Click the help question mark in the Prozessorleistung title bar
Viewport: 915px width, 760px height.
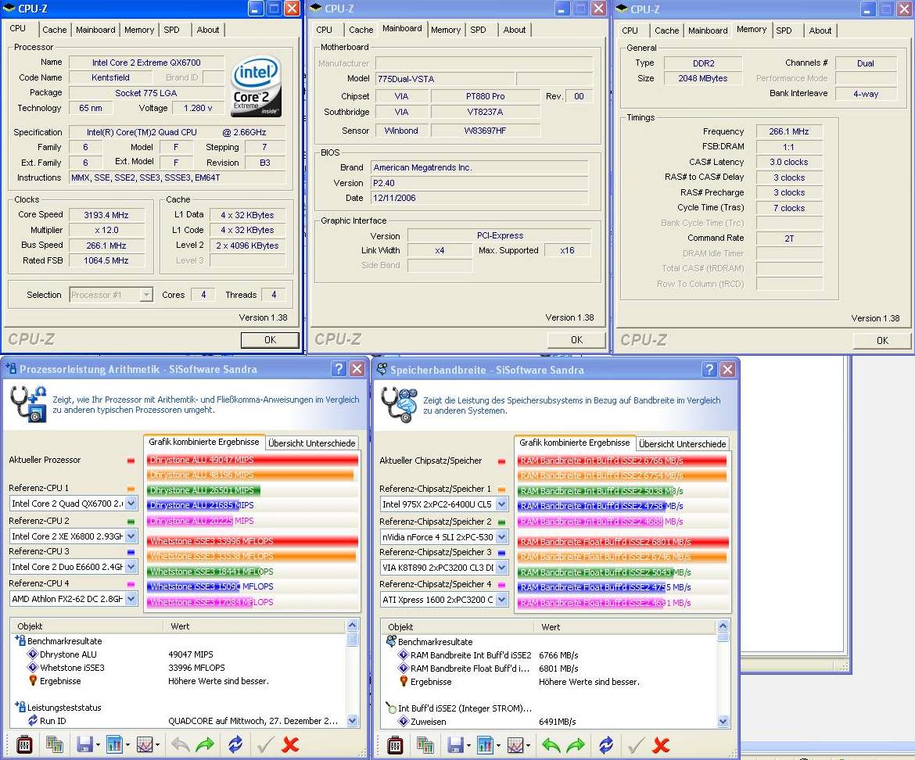pos(339,368)
